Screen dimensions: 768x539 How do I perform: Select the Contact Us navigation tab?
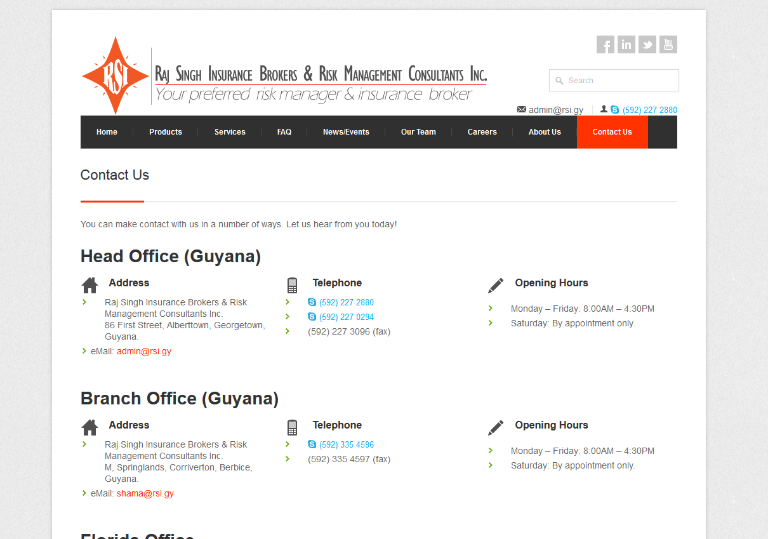point(612,132)
